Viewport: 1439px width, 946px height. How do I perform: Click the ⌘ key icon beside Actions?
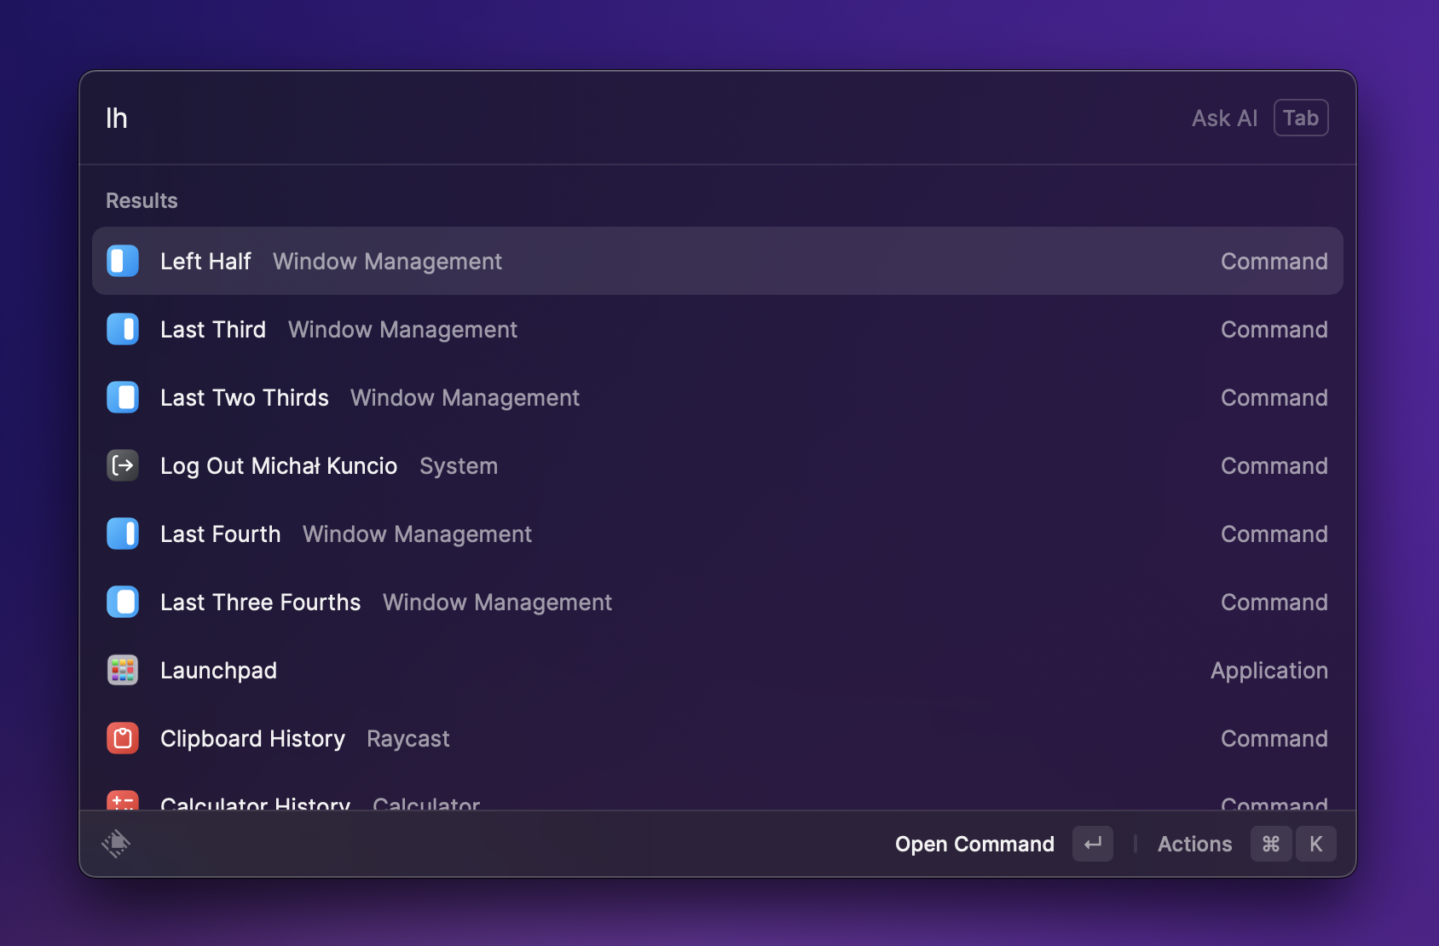pos(1271,844)
